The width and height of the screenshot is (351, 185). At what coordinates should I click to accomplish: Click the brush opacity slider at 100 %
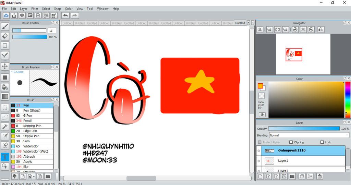[x=29, y=37]
